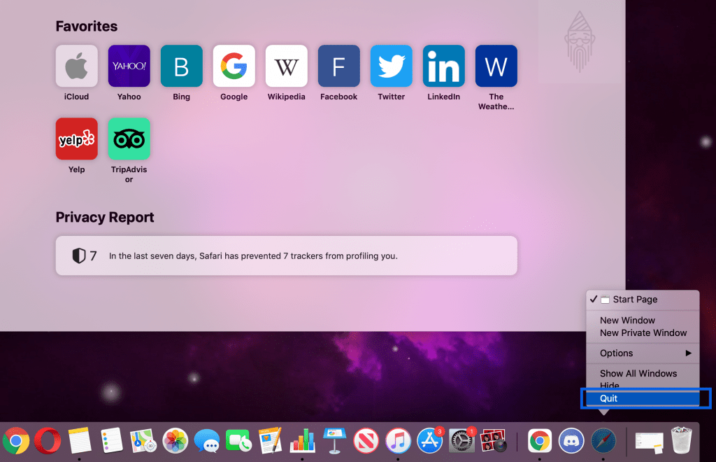Click the Privacy Report heading

point(105,217)
